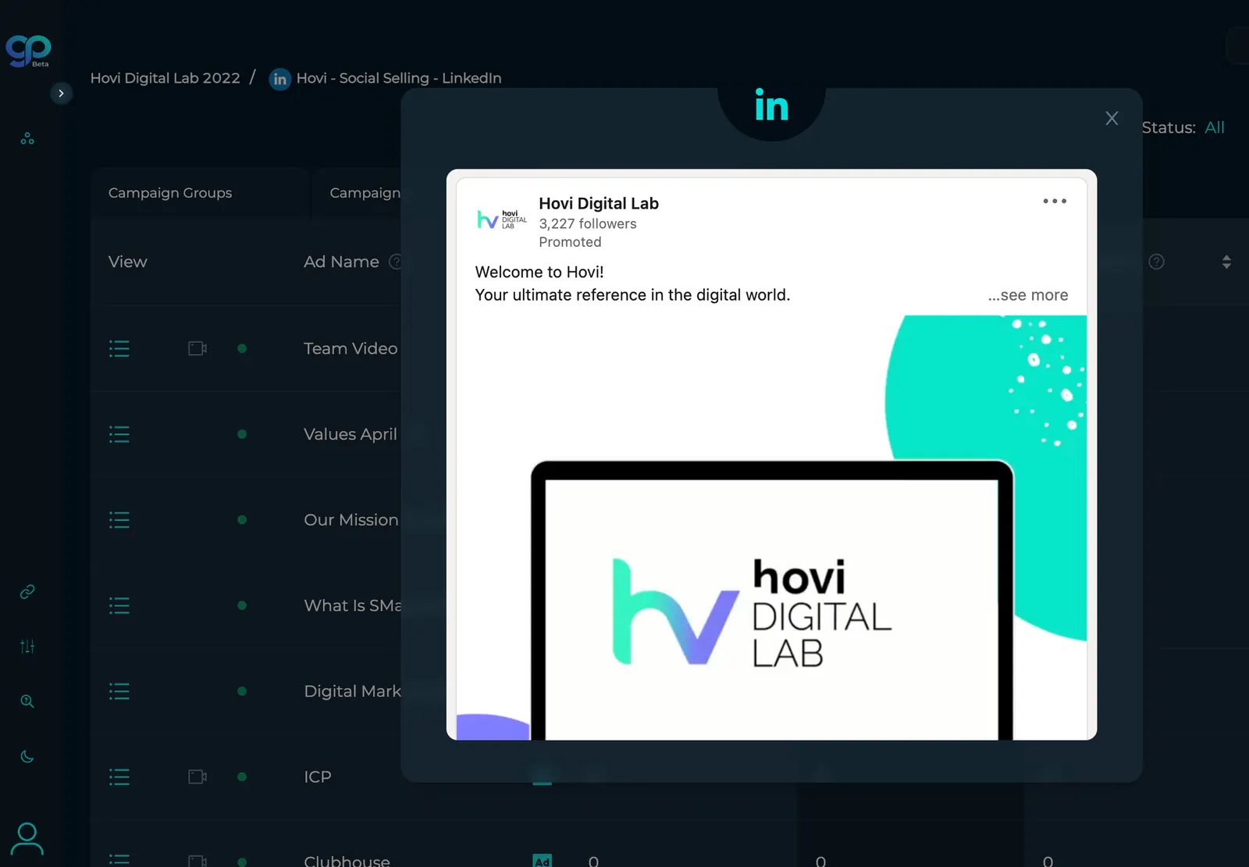
Task: Toggle the status dot for Values April
Action: 242,434
